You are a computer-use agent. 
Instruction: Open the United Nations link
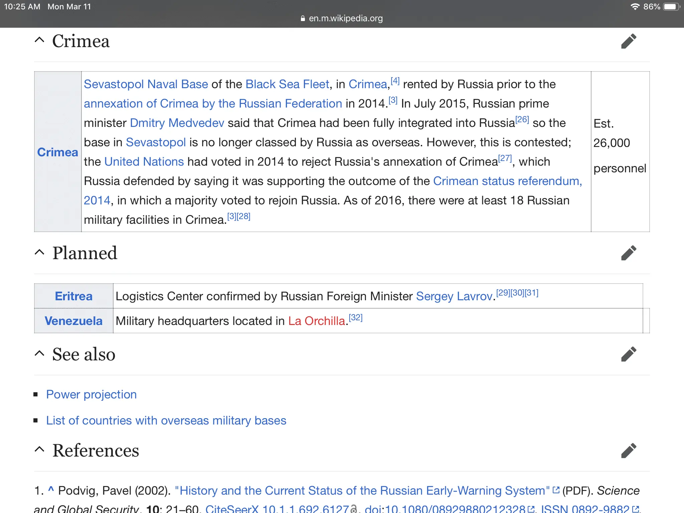click(144, 162)
